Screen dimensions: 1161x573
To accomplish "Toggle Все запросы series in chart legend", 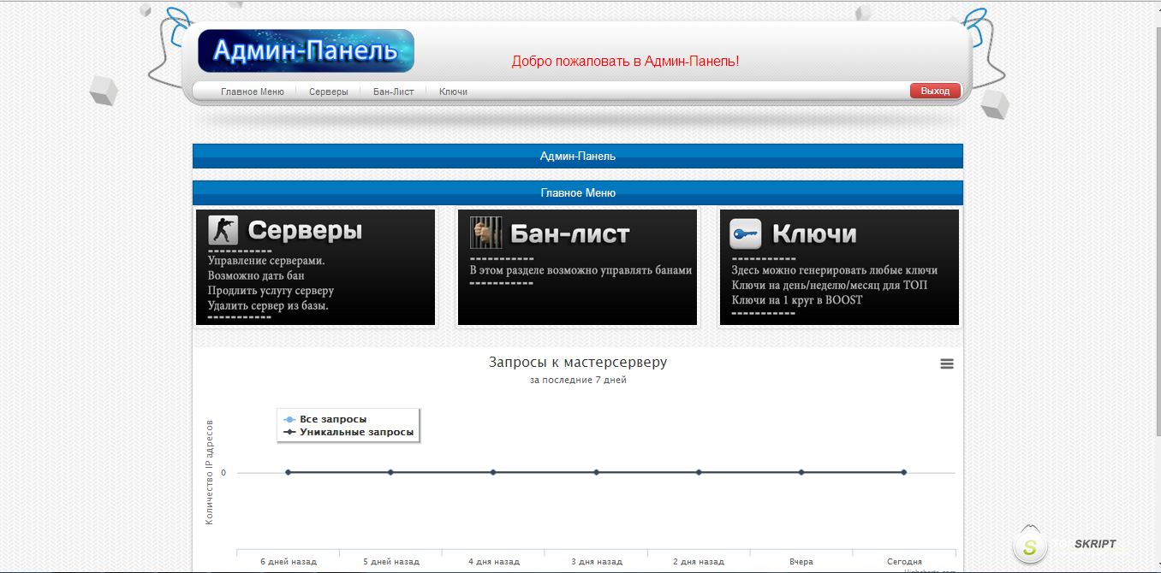I will pos(325,419).
